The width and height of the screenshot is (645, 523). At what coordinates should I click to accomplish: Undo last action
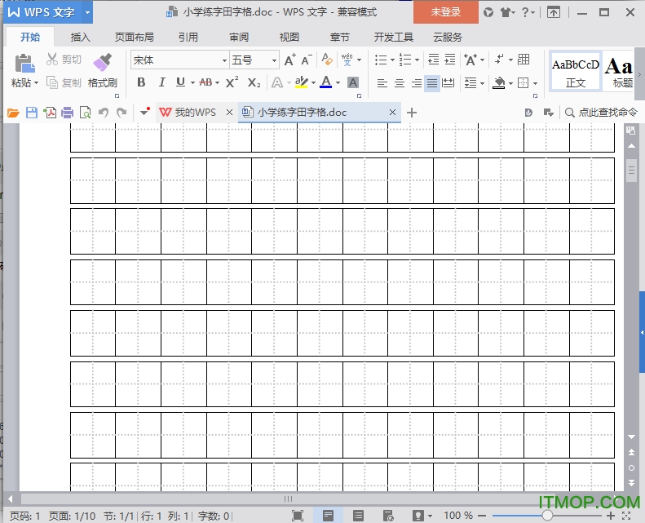point(104,113)
